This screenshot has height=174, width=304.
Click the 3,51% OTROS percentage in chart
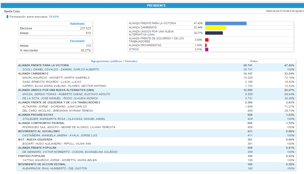click(198, 49)
